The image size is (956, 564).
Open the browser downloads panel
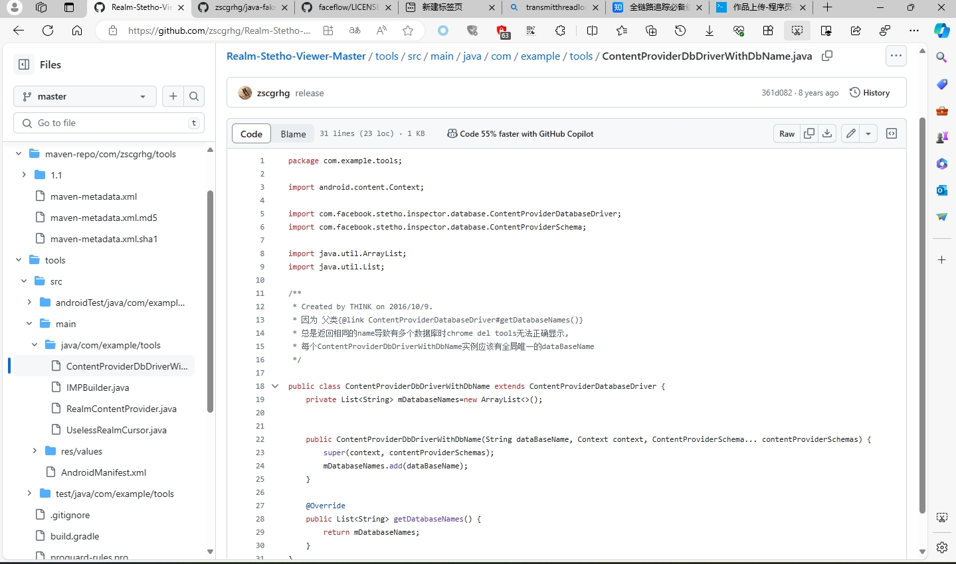[710, 31]
